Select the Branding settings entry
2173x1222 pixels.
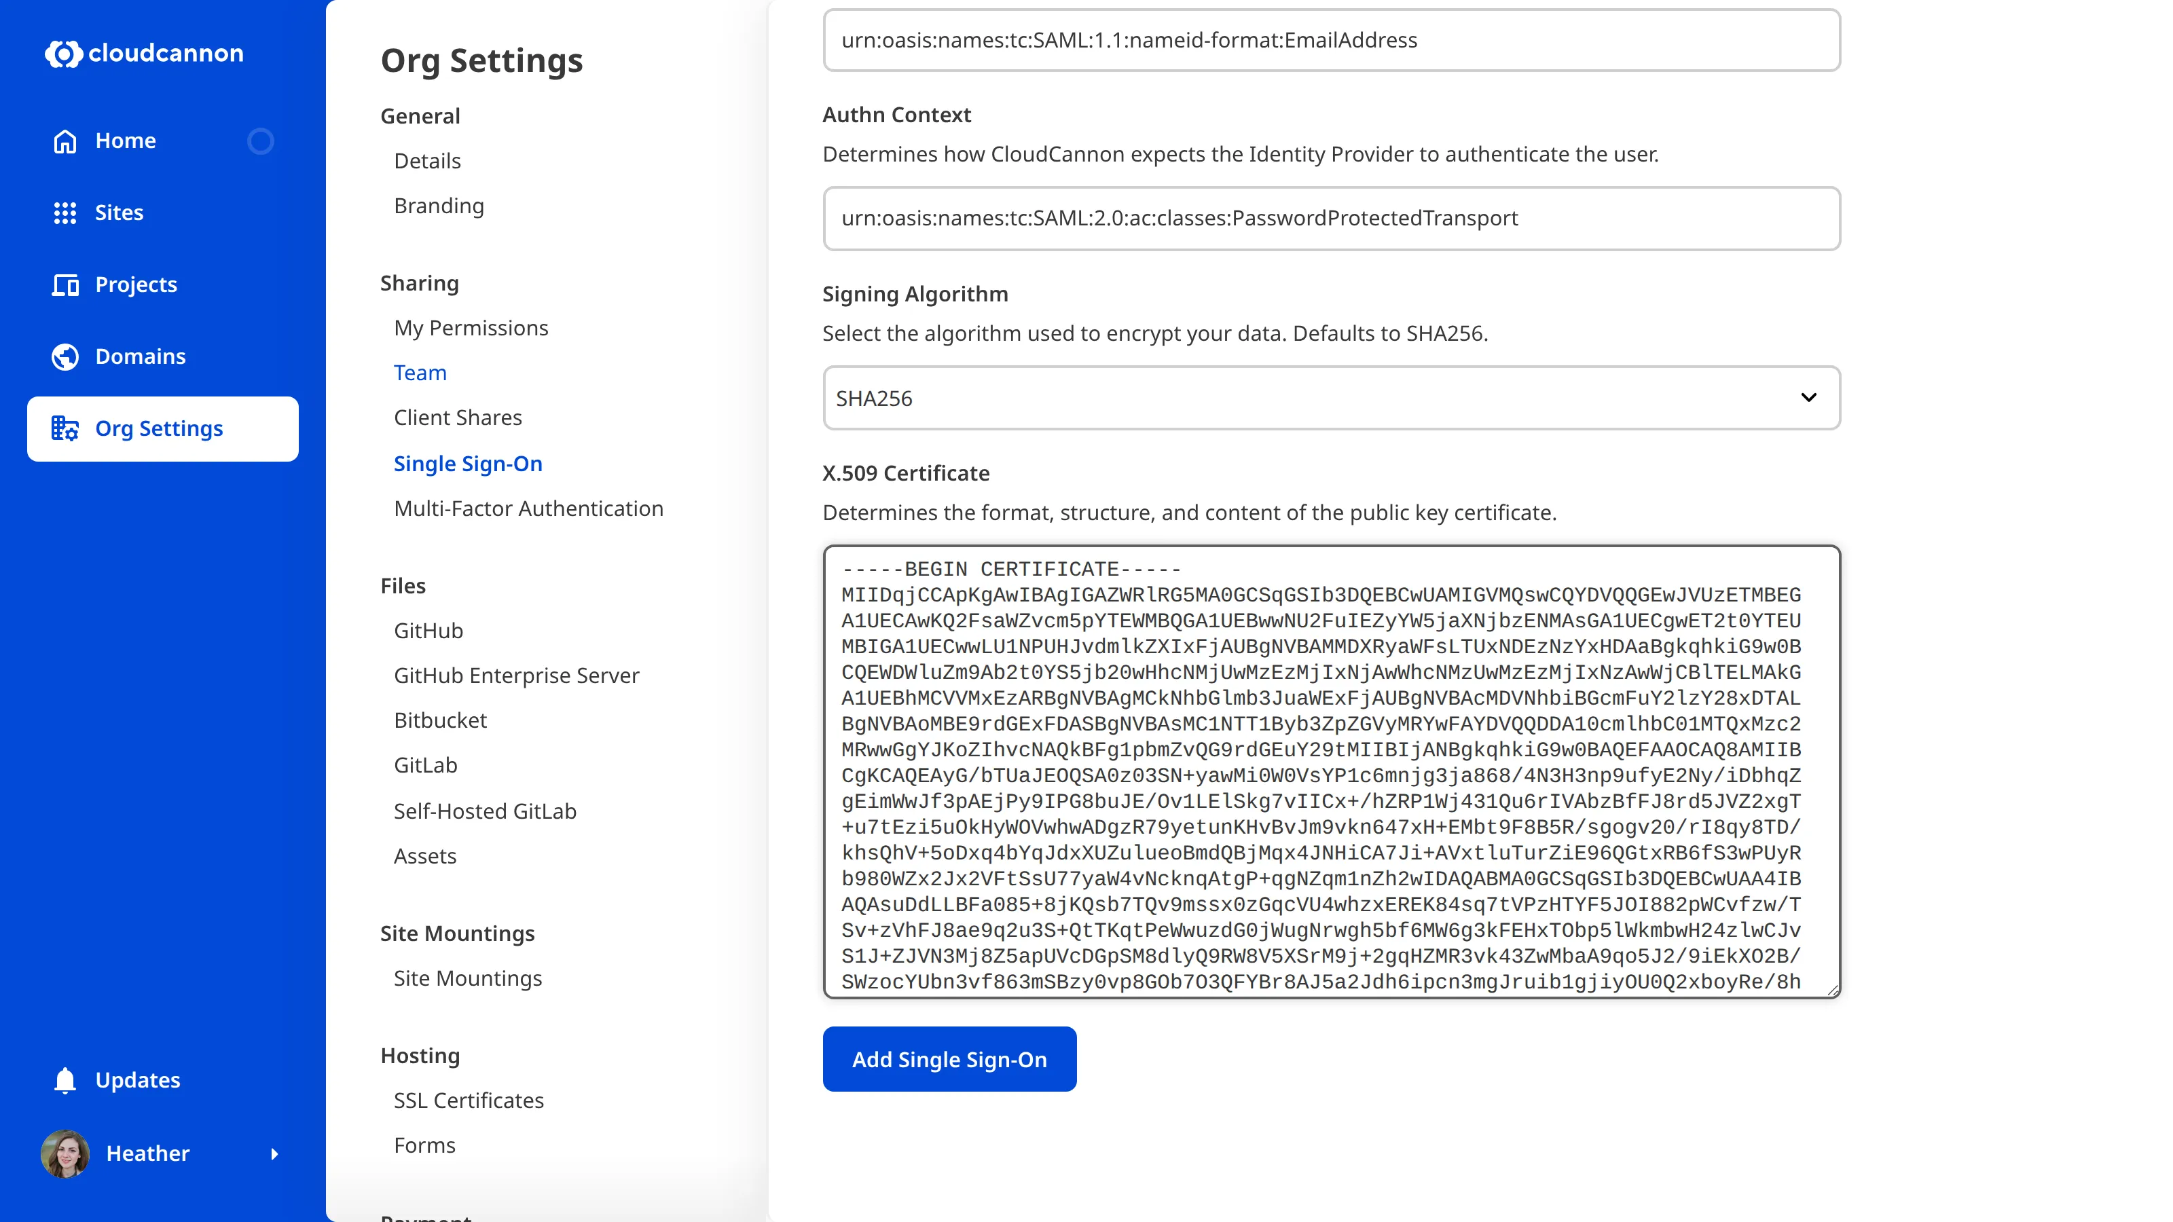439,205
